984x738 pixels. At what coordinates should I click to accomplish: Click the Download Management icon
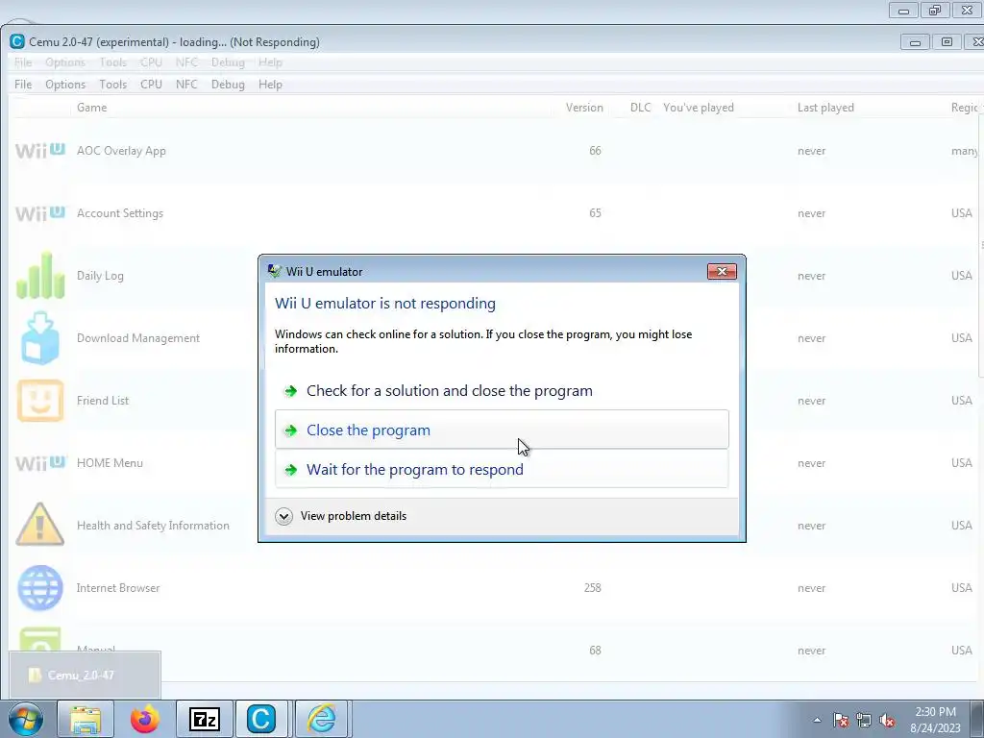point(40,337)
